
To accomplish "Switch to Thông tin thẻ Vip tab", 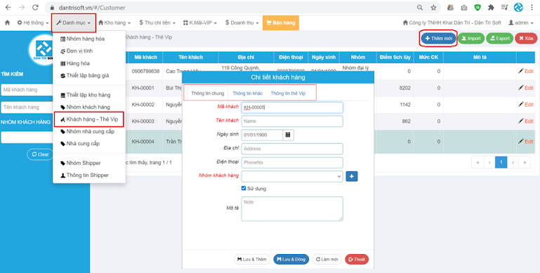I will coord(288,93).
